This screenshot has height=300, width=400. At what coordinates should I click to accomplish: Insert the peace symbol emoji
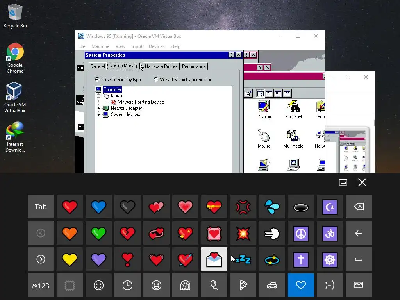point(301,233)
